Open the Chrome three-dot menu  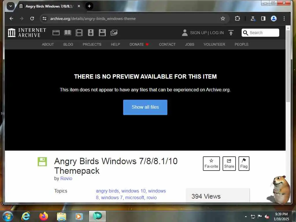tap(284, 18)
